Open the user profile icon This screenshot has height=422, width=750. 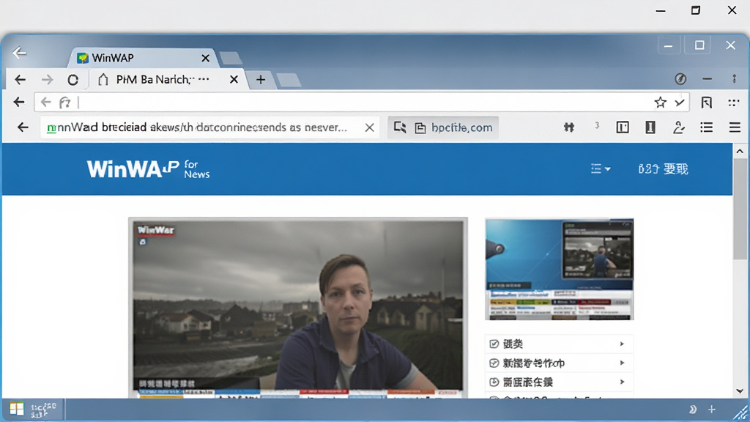point(678,127)
